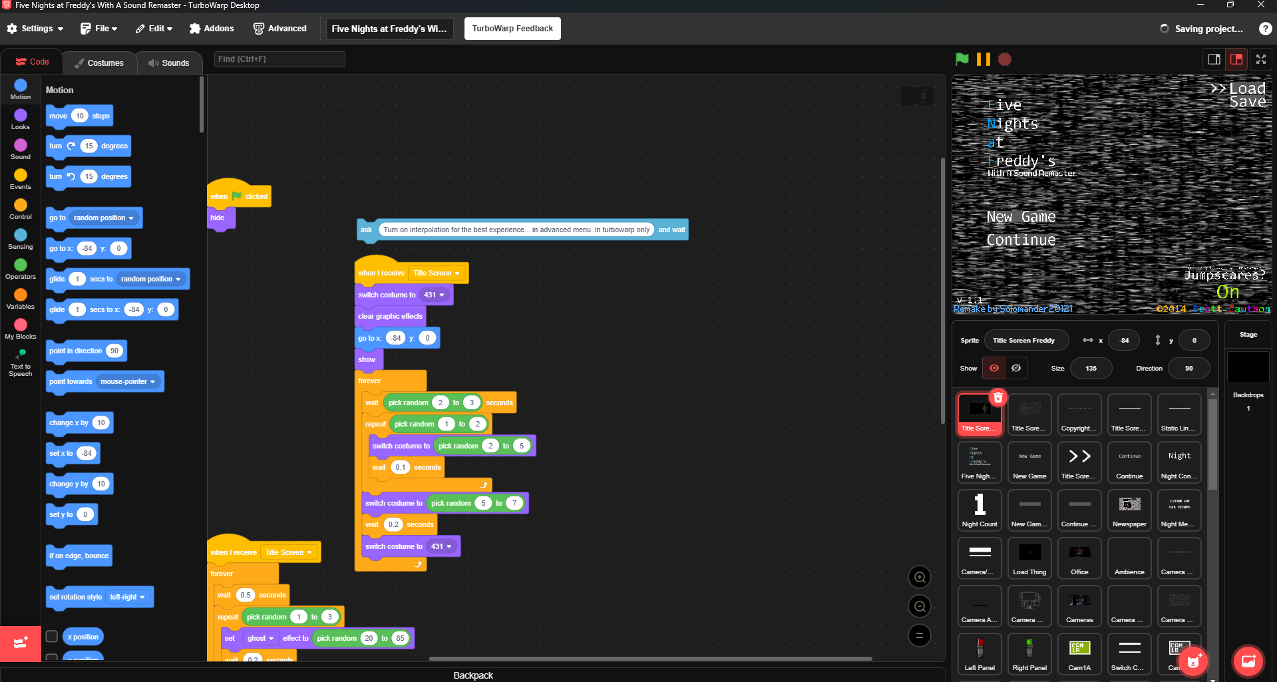Enter fullscreen stage mode

tap(1260, 59)
